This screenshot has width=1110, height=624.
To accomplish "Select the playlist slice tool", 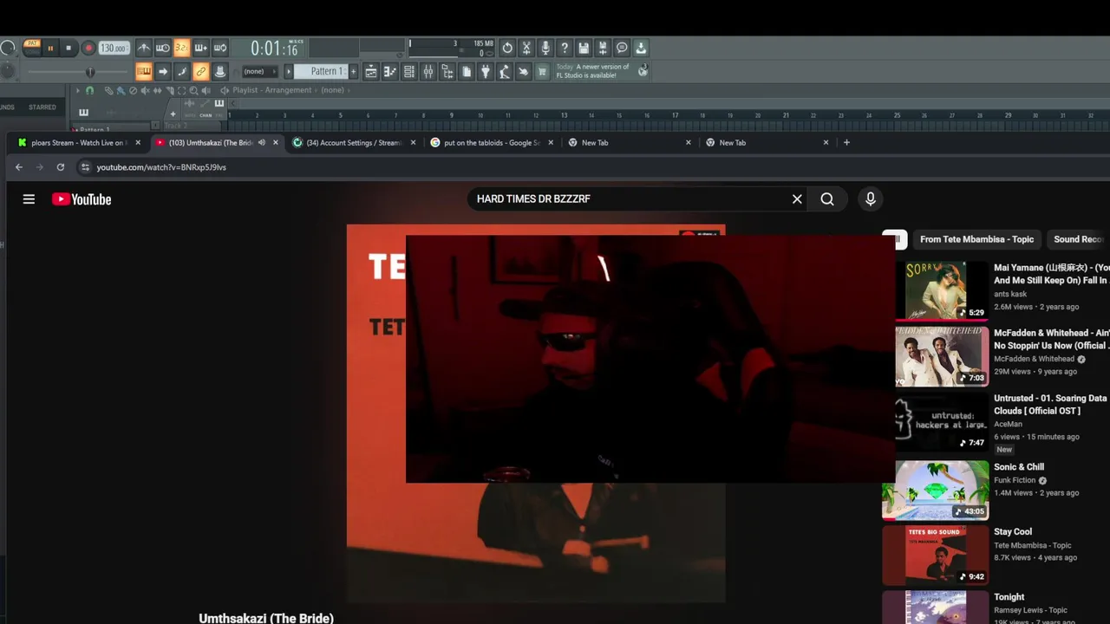I will tap(170, 90).
